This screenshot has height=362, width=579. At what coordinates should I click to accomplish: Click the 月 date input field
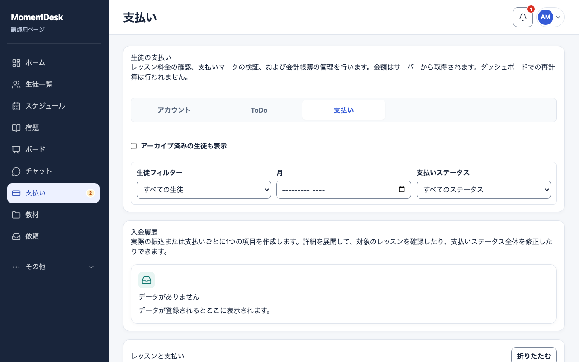point(344,190)
